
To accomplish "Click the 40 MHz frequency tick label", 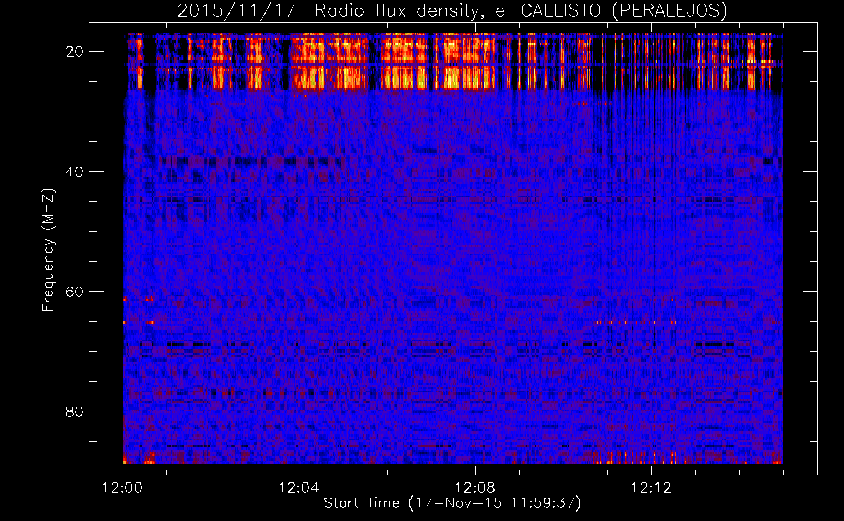I will click(x=75, y=172).
